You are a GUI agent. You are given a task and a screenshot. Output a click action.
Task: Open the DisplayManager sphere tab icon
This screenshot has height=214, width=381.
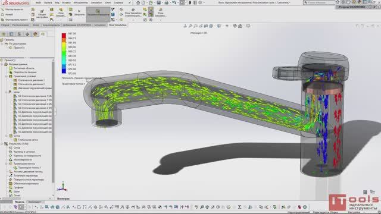[36, 34]
